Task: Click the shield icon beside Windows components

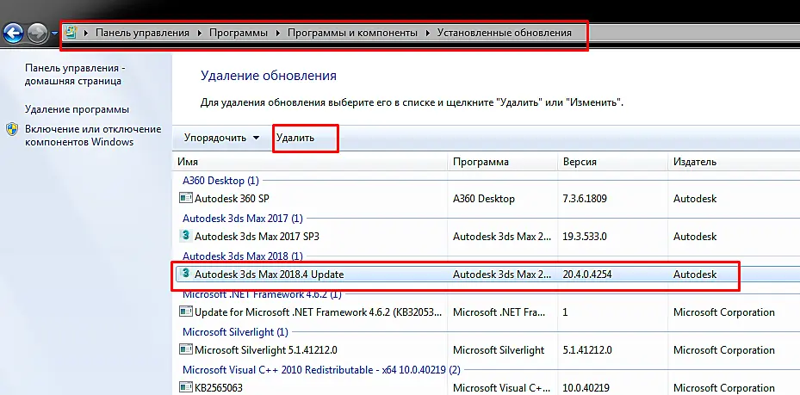Action: pos(12,129)
